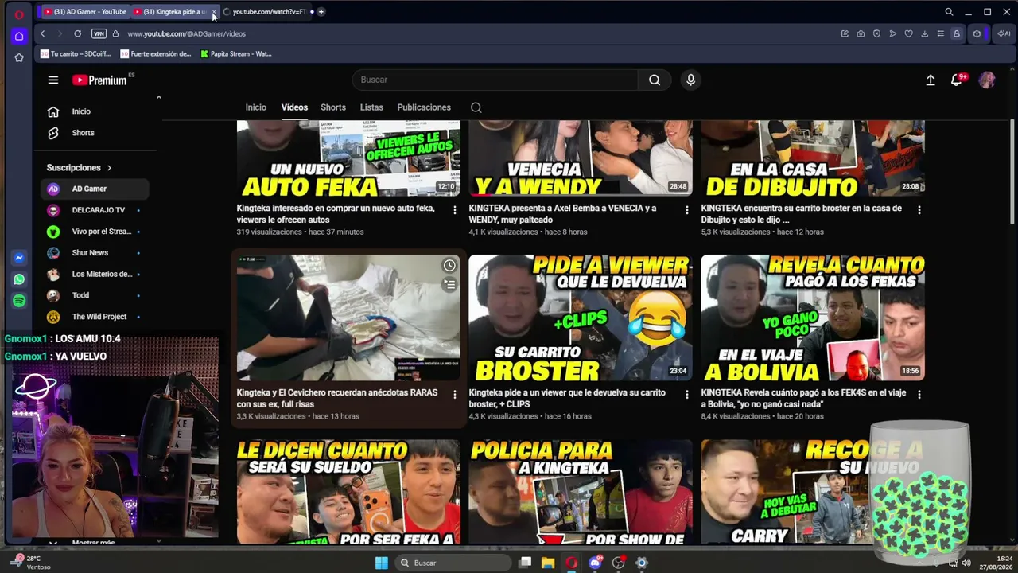Open options for 'Axel Bemba a VENECIA' video
Viewport: 1018px width, 573px height.
click(x=687, y=210)
